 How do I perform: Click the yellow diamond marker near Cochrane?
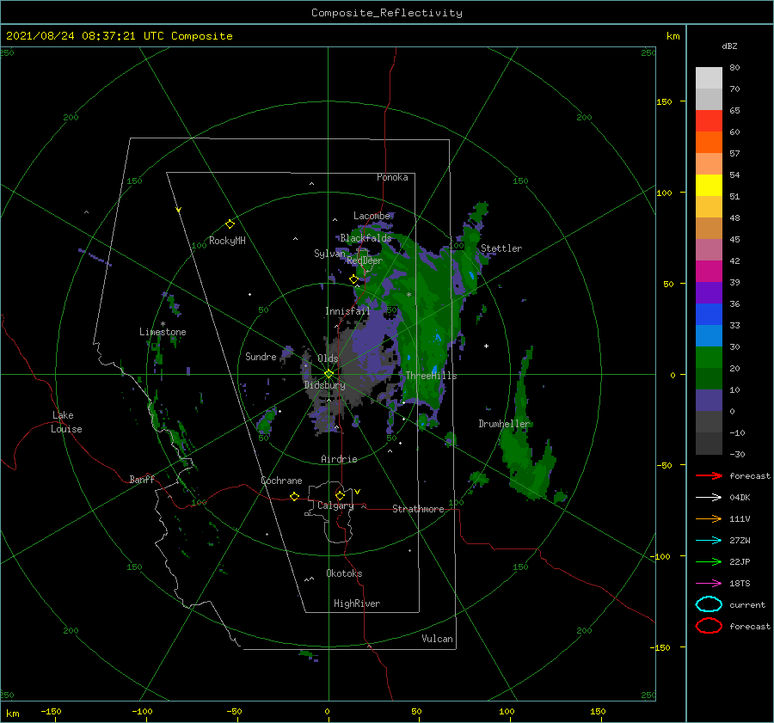[294, 496]
